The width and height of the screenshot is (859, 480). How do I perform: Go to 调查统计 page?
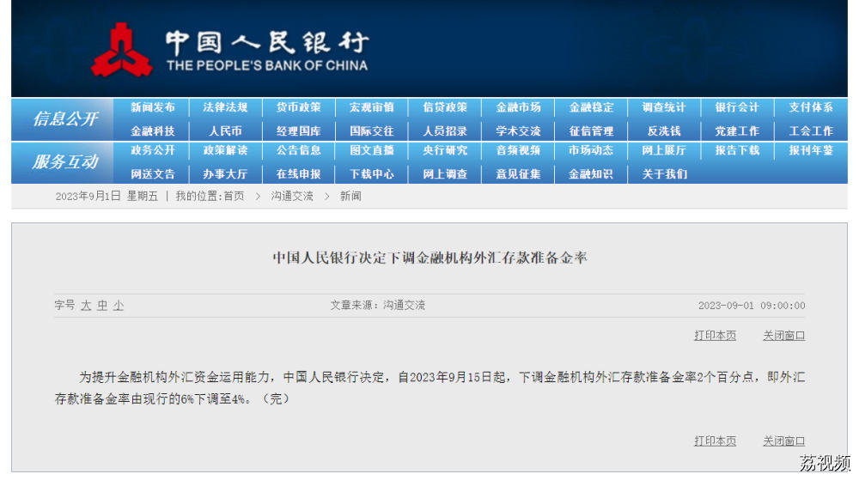pos(664,107)
